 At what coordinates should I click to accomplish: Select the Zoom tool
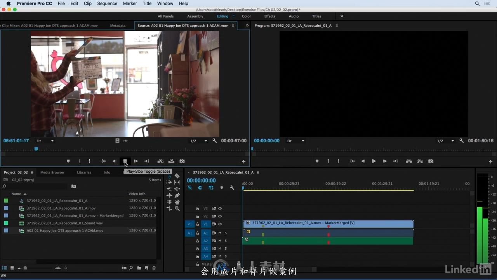(x=177, y=208)
